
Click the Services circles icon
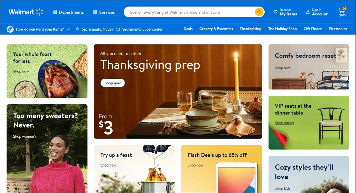(x=95, y=12)
